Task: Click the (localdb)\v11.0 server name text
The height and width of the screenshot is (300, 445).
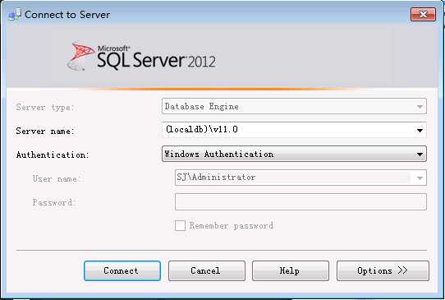Action: click(201, 130)
